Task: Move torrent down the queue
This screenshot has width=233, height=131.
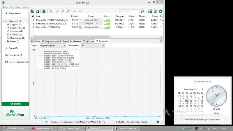Action: point(80,11)
